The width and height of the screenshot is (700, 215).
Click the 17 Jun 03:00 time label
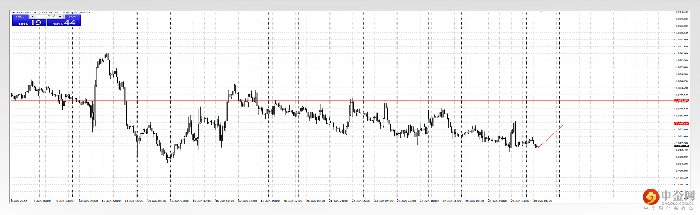pyautogui.click(x=248, y=201)
